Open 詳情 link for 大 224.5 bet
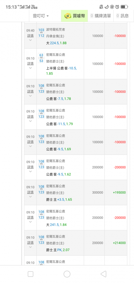The image size is (134, 283). 30,36
